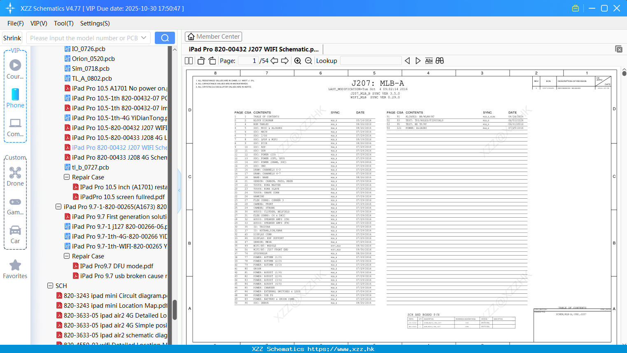Open the Car category

point(15,235)
